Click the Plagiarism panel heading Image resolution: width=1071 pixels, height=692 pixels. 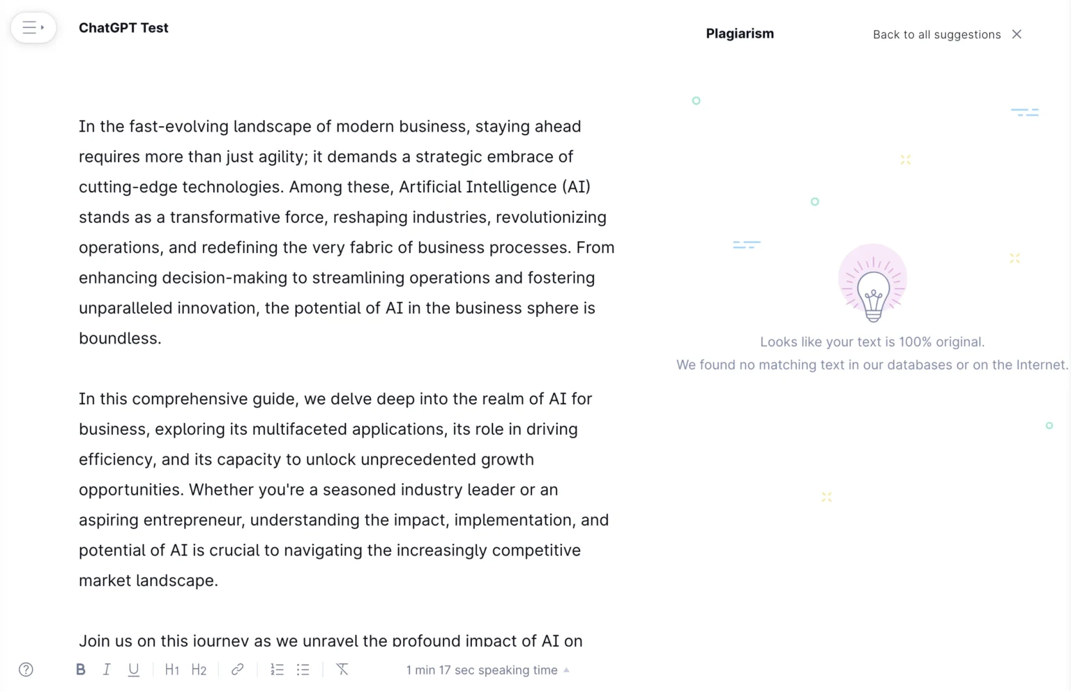740,33
